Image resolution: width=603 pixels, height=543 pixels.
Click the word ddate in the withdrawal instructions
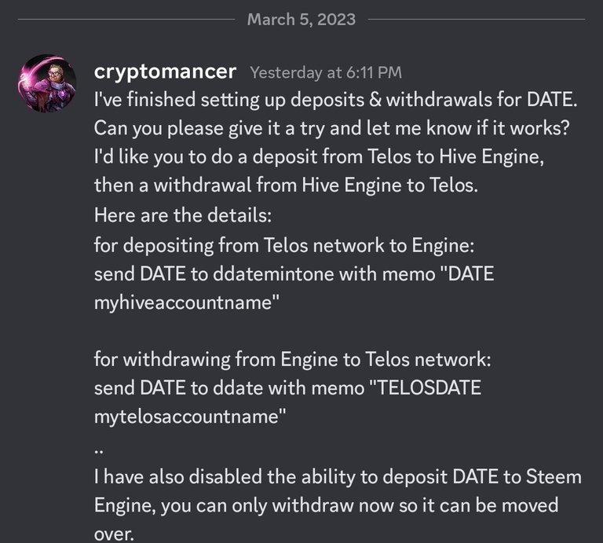pos(238,387)
